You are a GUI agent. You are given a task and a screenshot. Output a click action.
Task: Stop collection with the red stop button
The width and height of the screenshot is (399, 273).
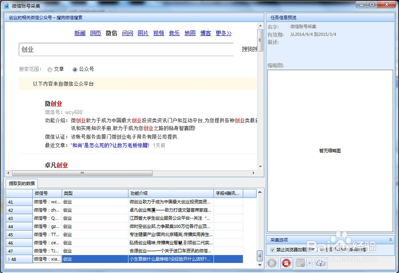point(286,263)
